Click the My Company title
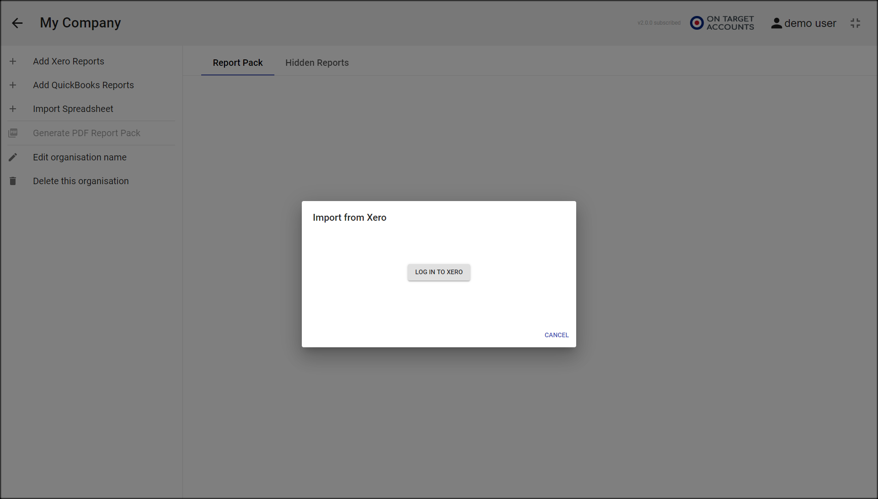 (80, 23)
